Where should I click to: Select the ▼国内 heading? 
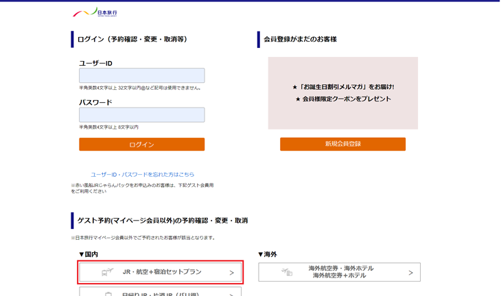coord(89,254)
